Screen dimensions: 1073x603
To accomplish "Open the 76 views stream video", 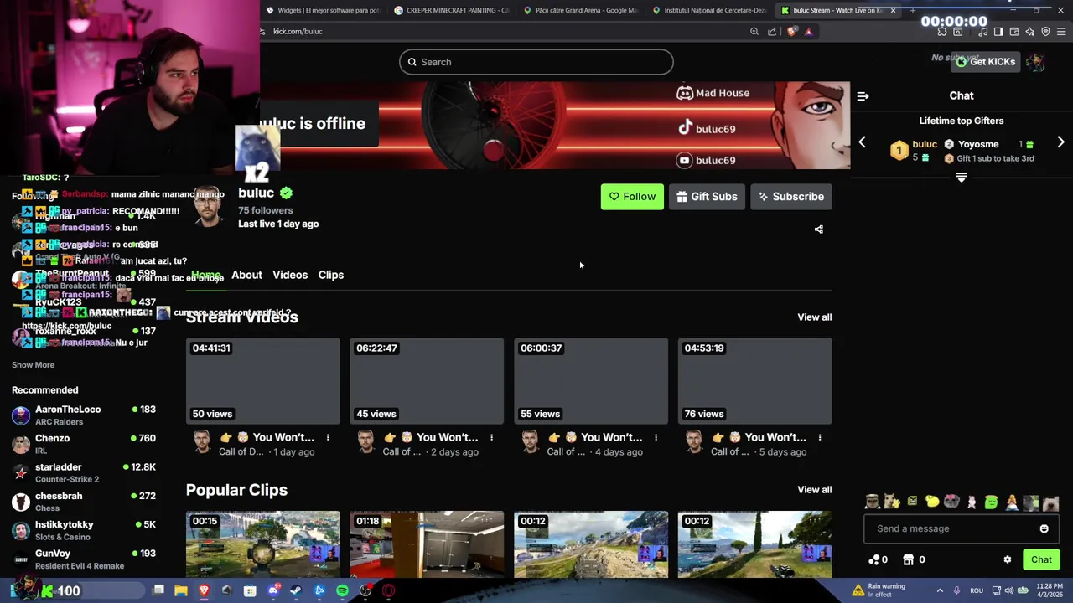I will click(755, 381).
